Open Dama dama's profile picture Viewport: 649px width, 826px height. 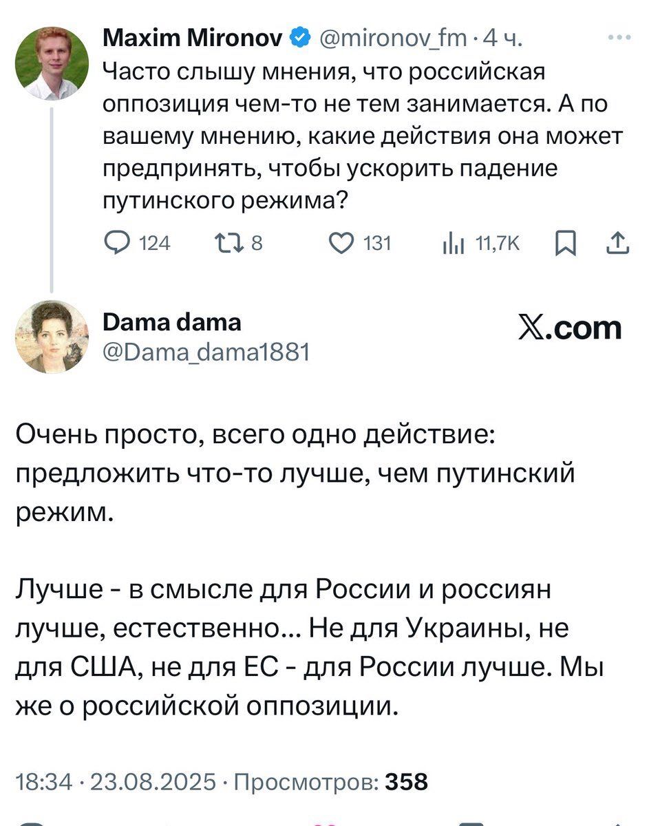[52, 337]
